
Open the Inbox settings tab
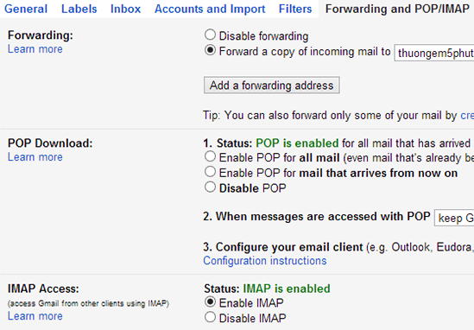(125, 9)
